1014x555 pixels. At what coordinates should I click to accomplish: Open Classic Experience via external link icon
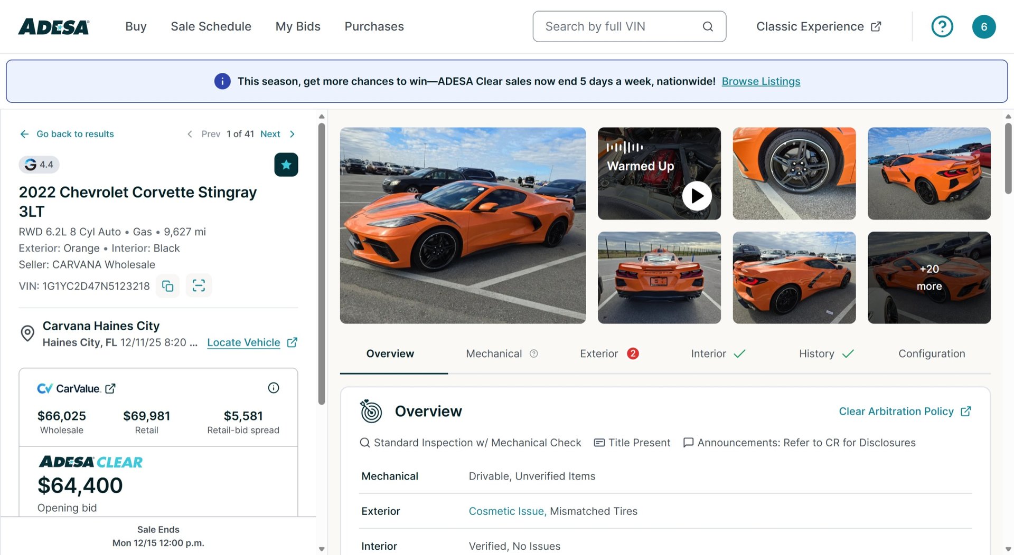click(876, 26)
